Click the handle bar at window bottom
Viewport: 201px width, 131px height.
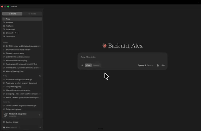[100, 129]
